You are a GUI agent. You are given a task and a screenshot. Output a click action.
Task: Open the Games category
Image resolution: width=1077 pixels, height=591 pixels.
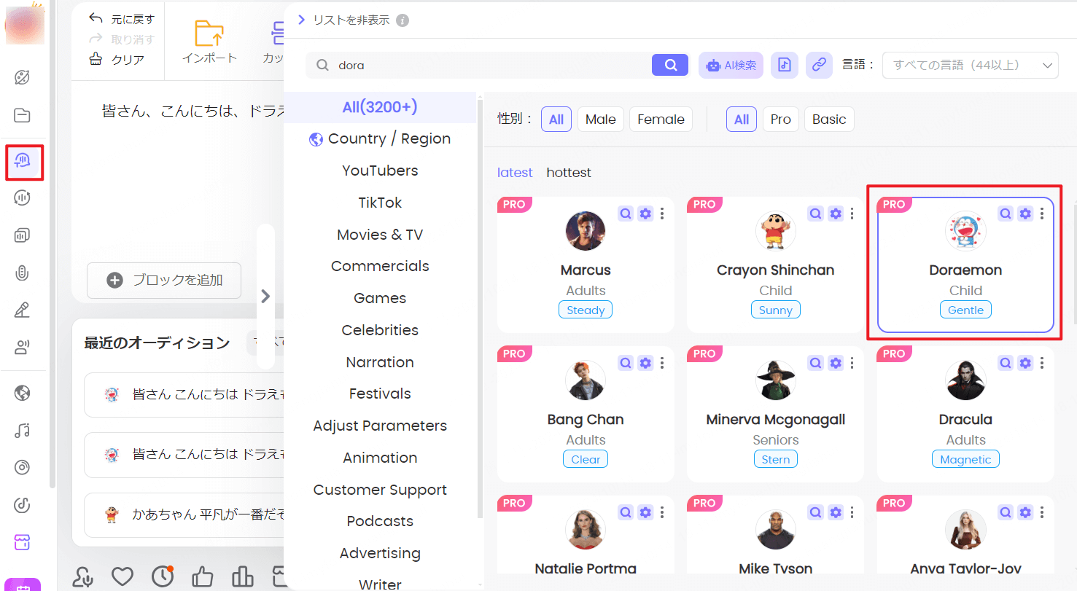click(380, 298)
